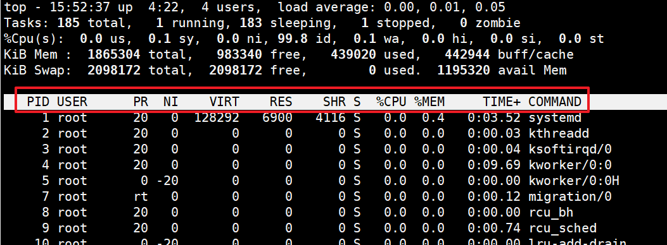
Task: Click the TIME+ value 0:00.03
Action: 494,133
